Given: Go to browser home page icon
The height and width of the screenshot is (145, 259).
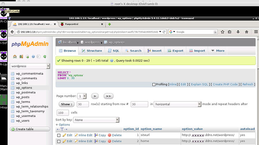Looking at the screenshot, I should click(x=247, y=32).
